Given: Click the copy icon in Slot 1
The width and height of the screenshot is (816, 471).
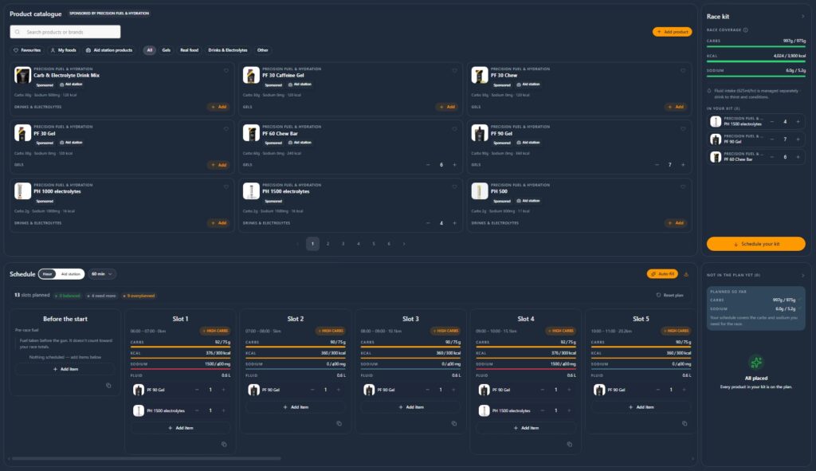Looking at the screenshot, I should point(224,444).
